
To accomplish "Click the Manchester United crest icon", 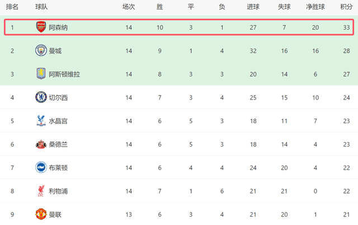I will (40, 214).
